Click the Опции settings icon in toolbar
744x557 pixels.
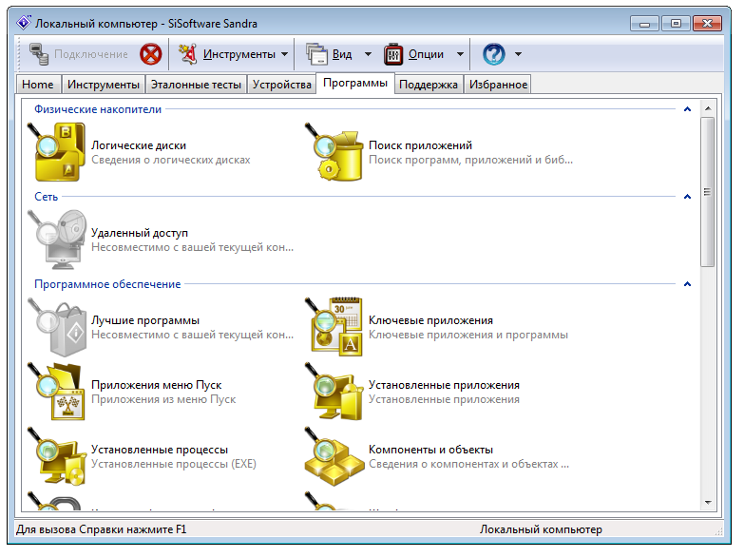pos(393,54)
